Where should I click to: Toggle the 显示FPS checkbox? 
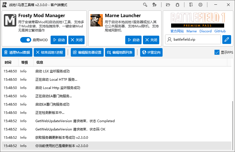pyautogui.click(x=217, y=52)
